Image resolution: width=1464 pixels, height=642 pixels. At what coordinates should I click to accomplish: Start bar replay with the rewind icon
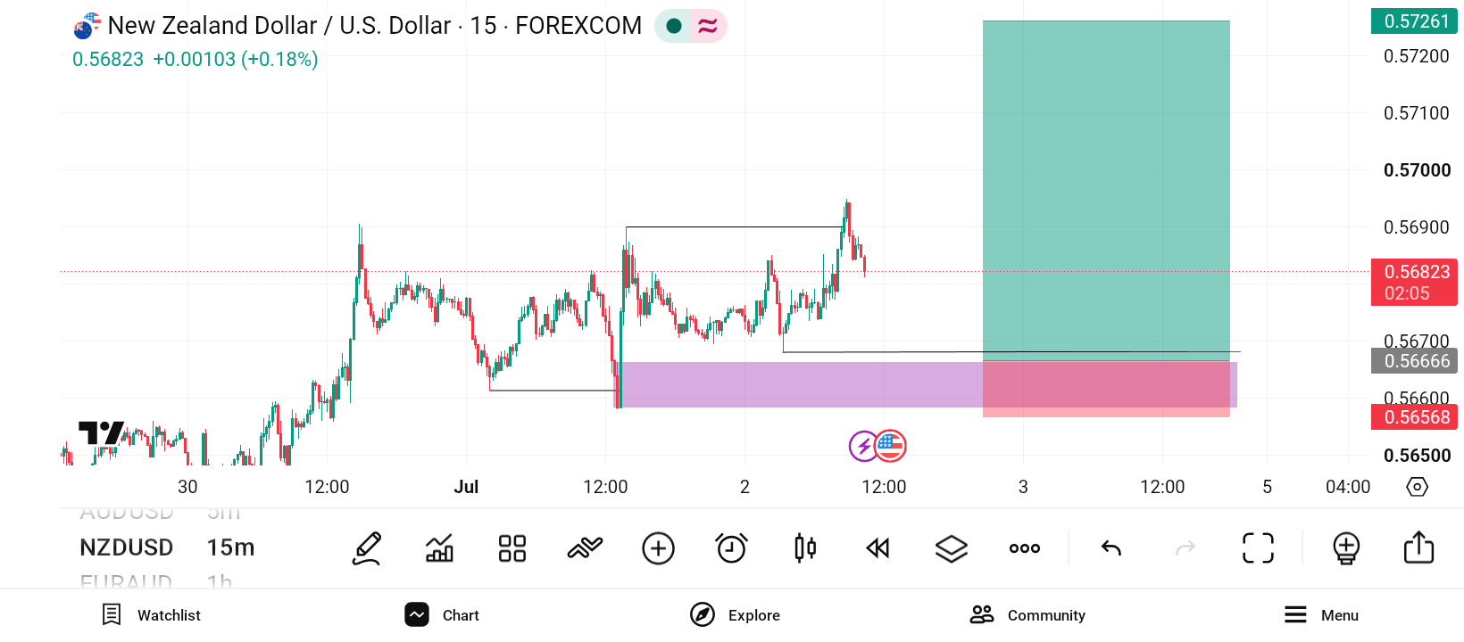878,548
